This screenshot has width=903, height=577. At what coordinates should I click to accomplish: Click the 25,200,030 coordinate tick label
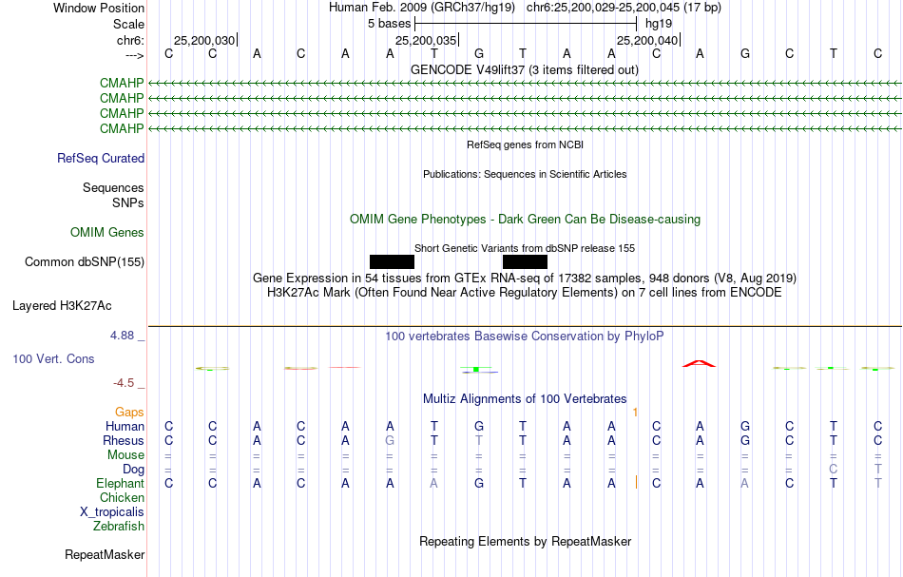pyautogui.click(x=204, y=40)
